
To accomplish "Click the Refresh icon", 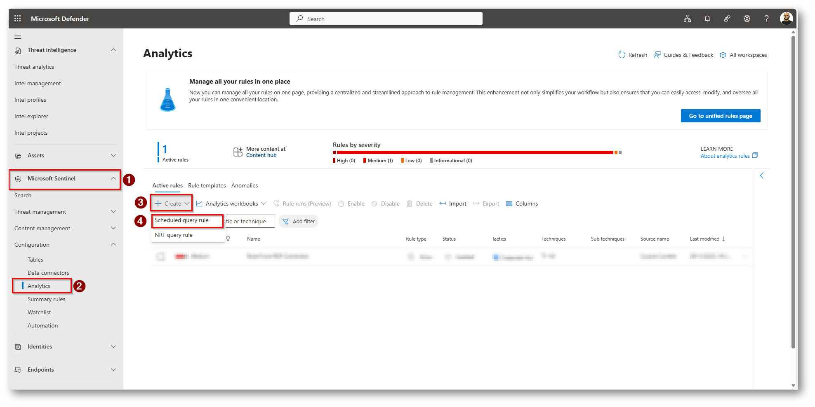I will click(x=622, y=55).
